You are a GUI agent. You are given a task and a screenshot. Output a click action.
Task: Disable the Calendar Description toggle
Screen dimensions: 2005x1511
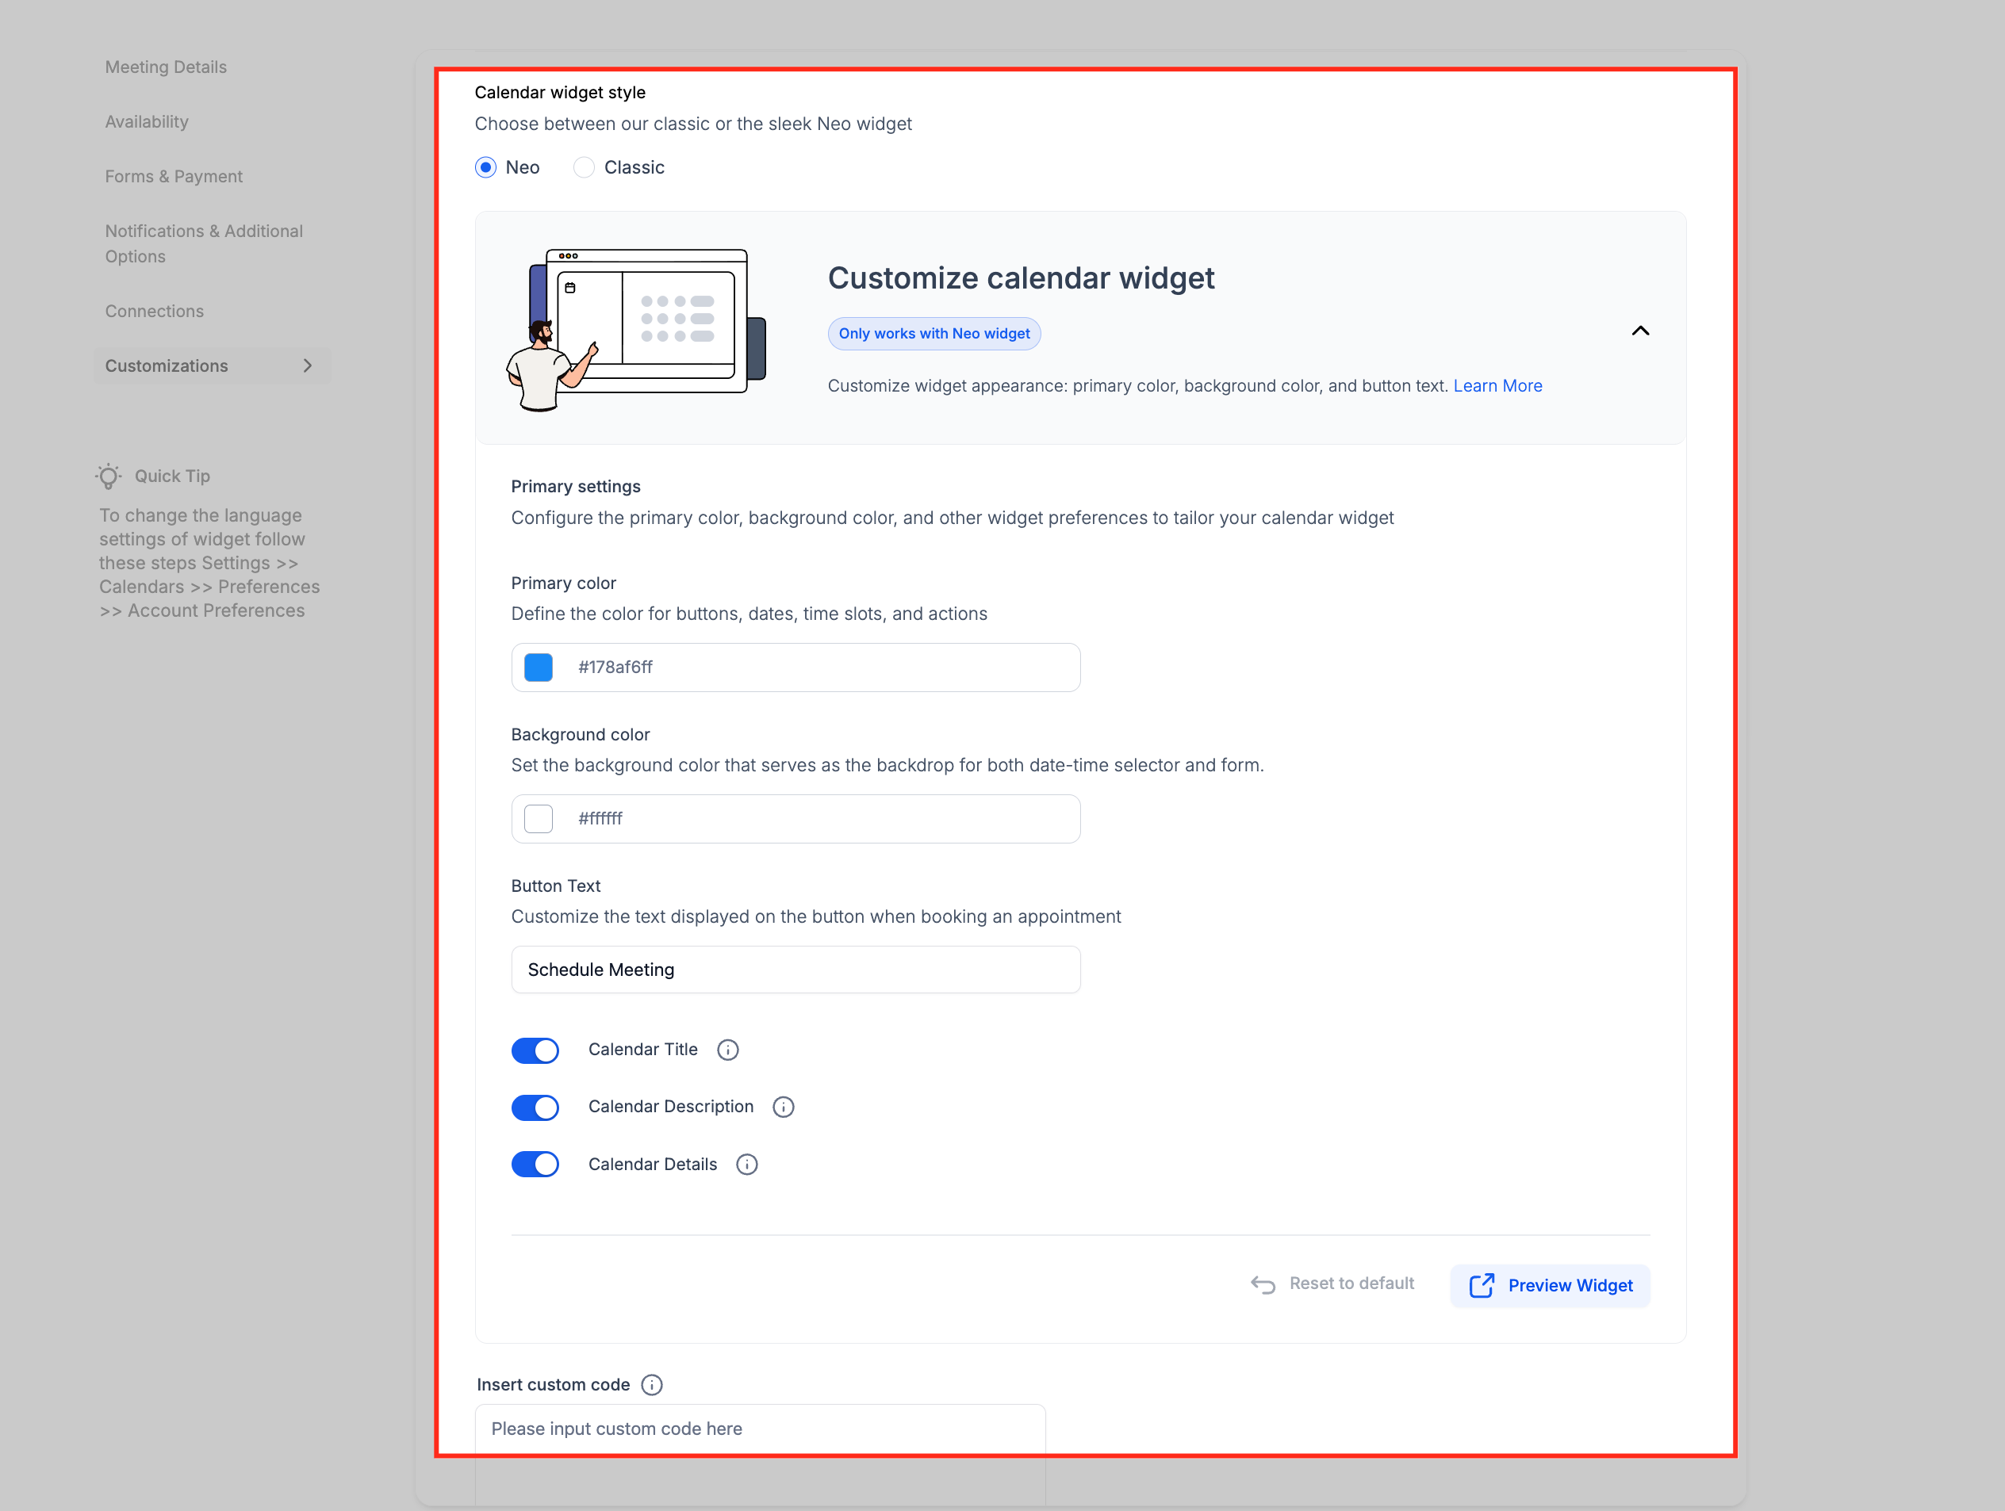535,1108
